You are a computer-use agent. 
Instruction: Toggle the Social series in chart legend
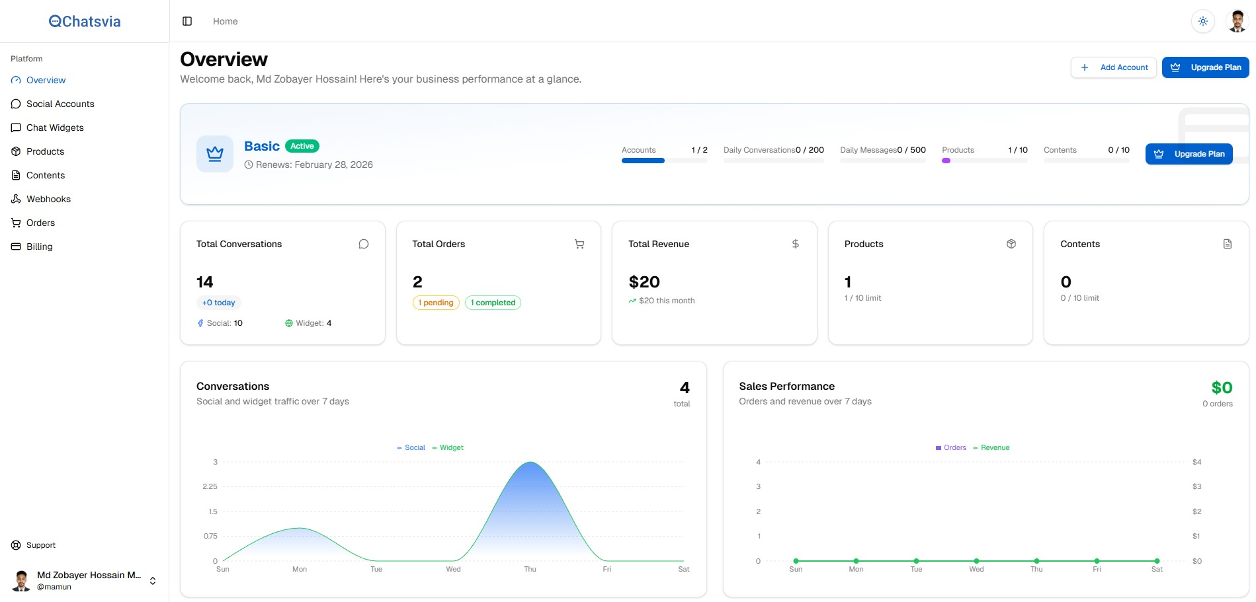411,448
